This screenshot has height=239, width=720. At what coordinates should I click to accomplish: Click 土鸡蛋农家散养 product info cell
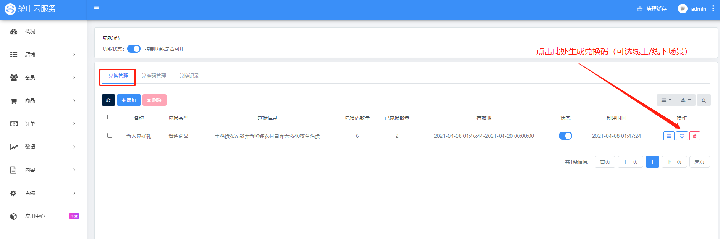[267, 136]
